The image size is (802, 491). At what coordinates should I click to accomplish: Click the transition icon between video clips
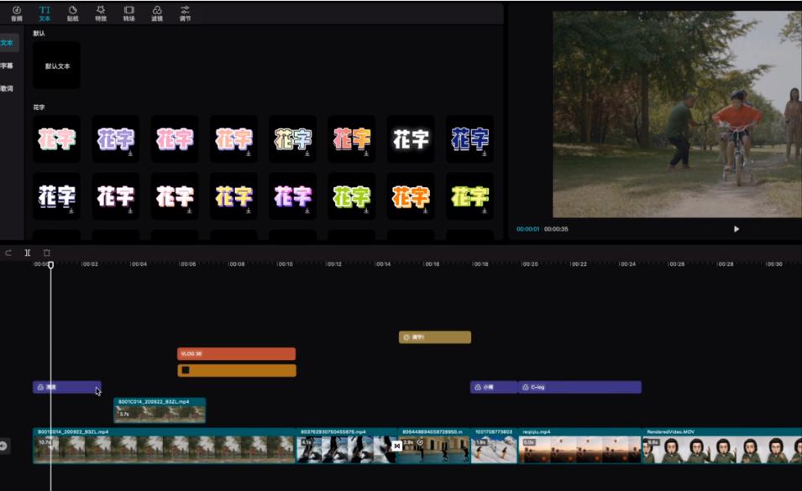[397, 446]
